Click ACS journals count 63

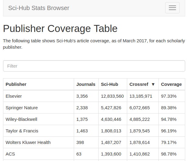click(x=79, y=154)
